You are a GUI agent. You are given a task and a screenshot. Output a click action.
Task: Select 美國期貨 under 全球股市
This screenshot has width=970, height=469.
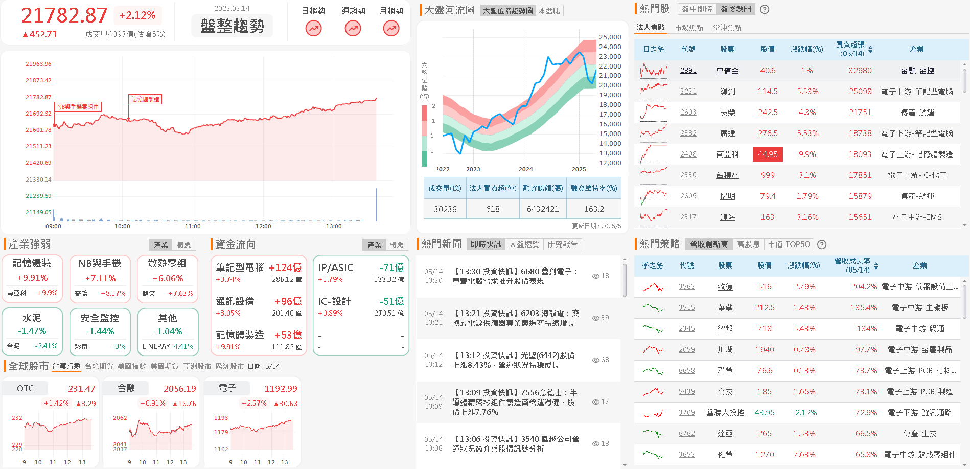click(x=165, y=366)
